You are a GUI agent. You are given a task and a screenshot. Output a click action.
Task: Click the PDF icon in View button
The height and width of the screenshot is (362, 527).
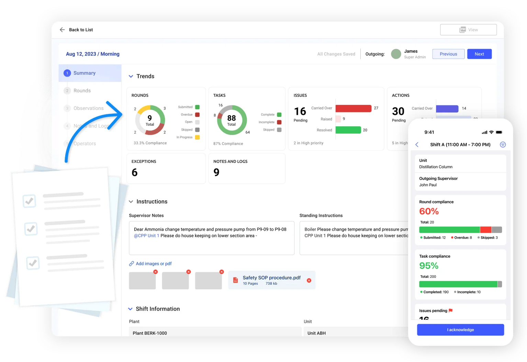[x=463, y=30]
